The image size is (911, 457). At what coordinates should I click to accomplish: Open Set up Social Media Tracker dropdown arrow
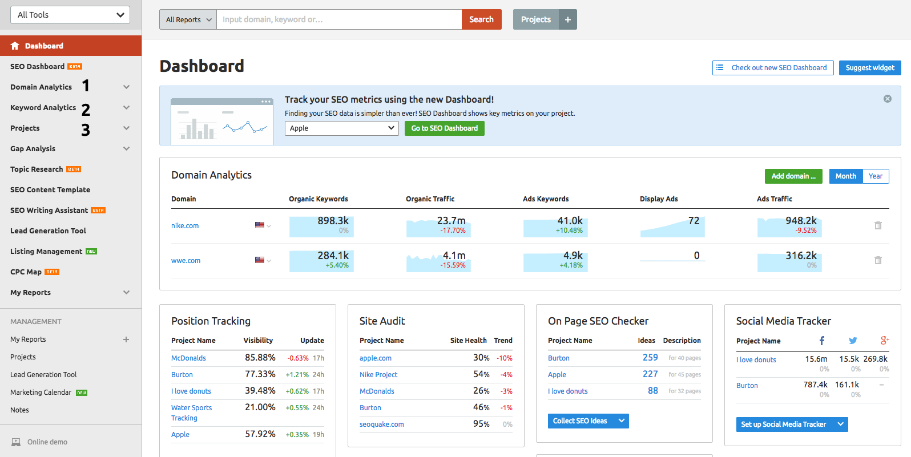coord(840,424)
